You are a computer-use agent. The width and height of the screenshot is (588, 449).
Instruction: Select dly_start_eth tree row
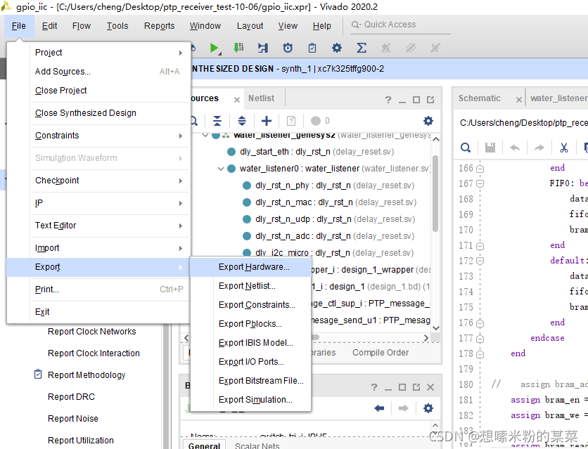click(x=310, y=152)
